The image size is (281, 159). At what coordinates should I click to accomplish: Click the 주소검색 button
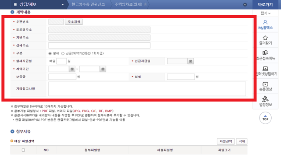pos(74,22)
